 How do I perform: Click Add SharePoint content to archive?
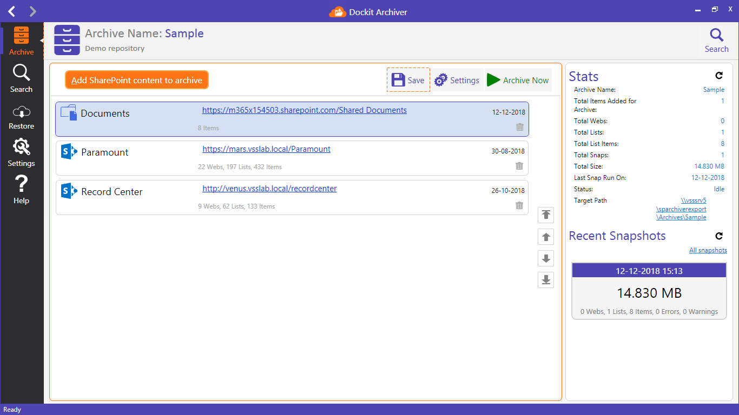(x=137, y=80)
